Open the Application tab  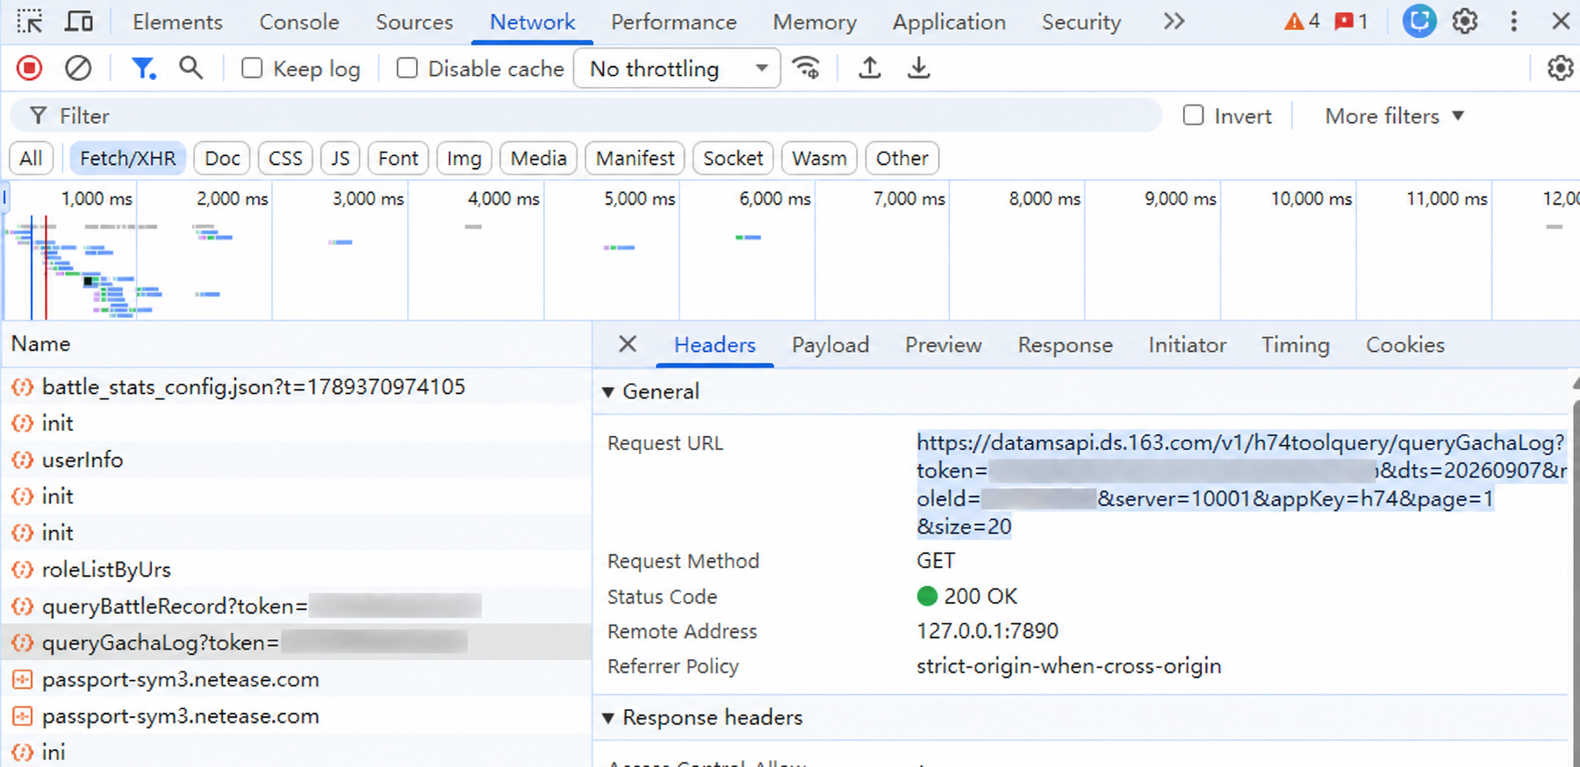(949, 22)
